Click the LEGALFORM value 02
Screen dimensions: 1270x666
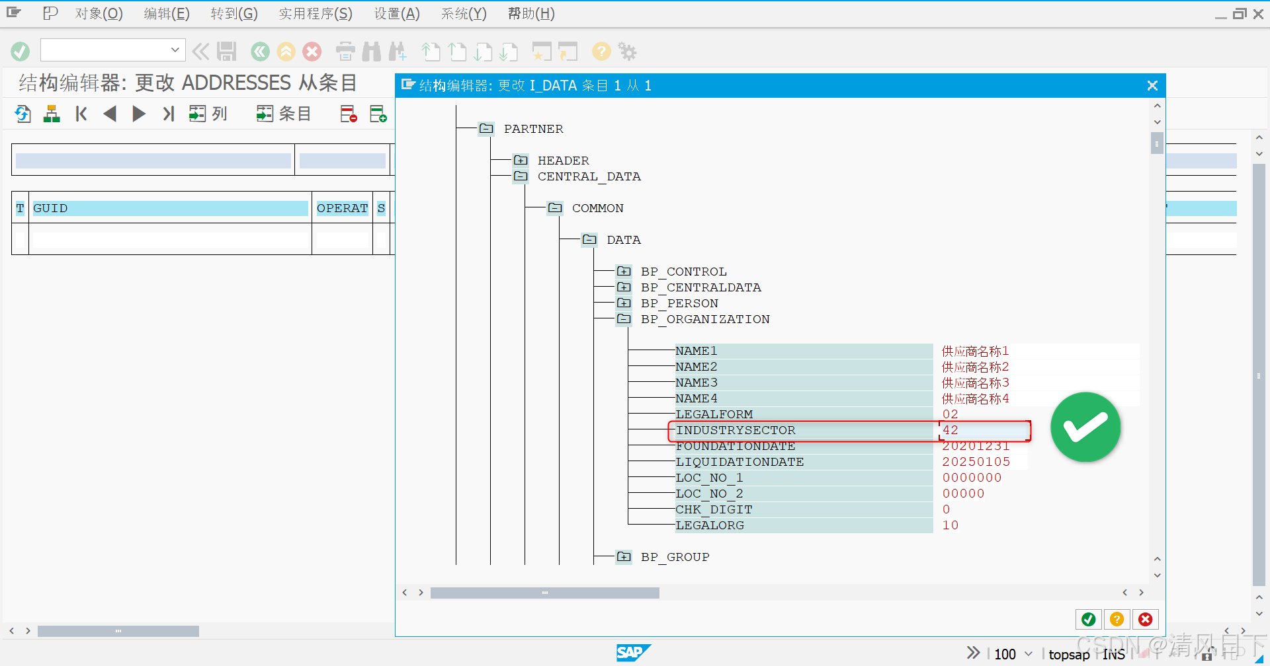pos(950,414)
